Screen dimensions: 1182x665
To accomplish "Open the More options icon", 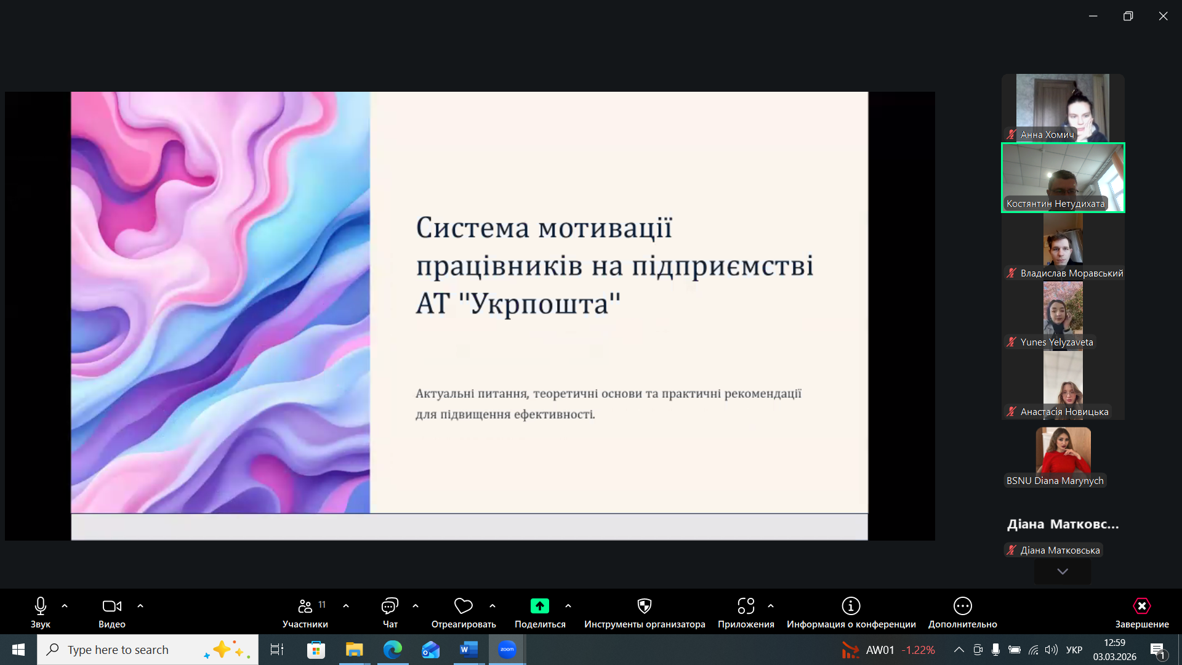I will (x=962, y=607).
